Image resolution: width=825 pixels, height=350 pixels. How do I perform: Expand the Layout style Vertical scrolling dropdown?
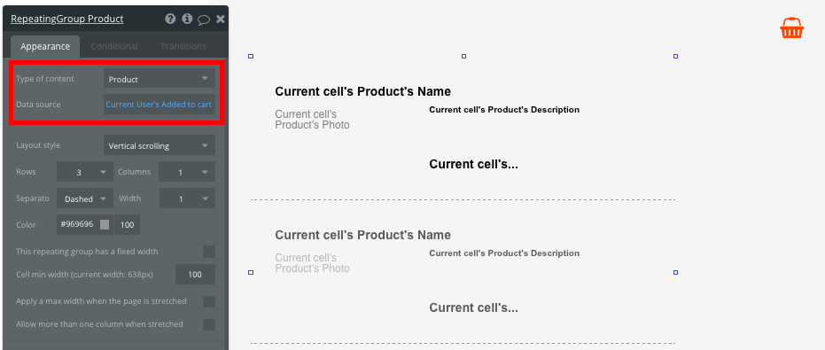click(x=160, y=145)
